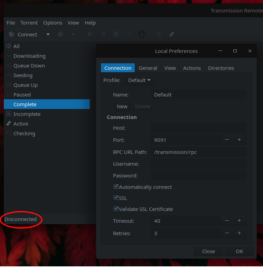Screen dimensions: 263x267
Task: Open the File menu
Action: click(11, 22)
